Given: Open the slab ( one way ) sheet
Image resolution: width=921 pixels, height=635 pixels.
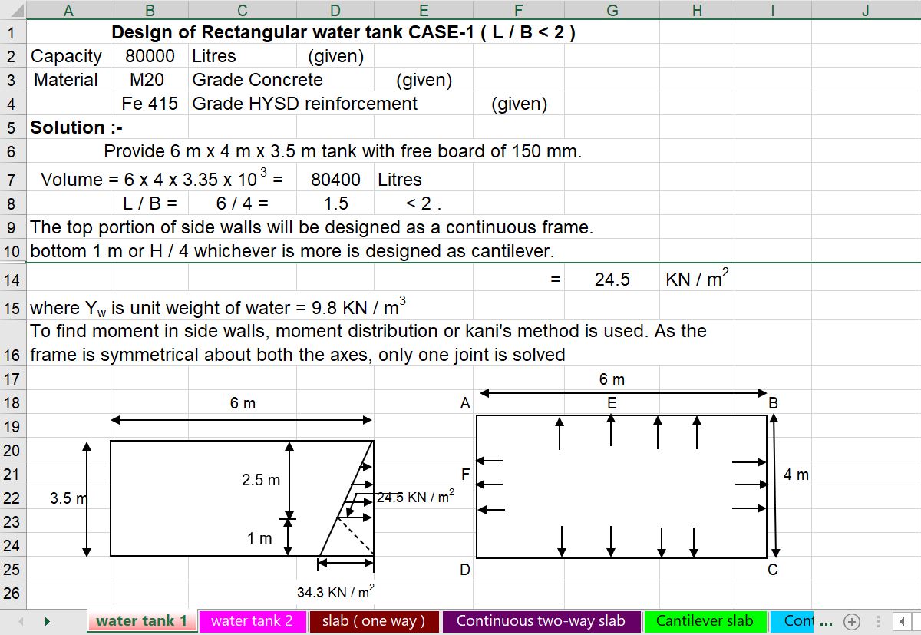Looking at the screenshot, I should click(x=374, y=621).
